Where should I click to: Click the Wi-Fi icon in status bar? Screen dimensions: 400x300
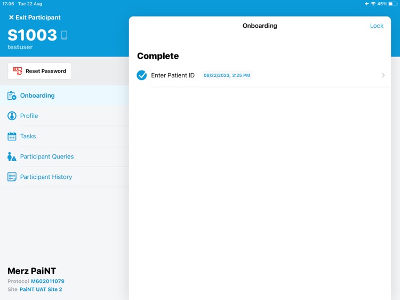pos(373,4)
